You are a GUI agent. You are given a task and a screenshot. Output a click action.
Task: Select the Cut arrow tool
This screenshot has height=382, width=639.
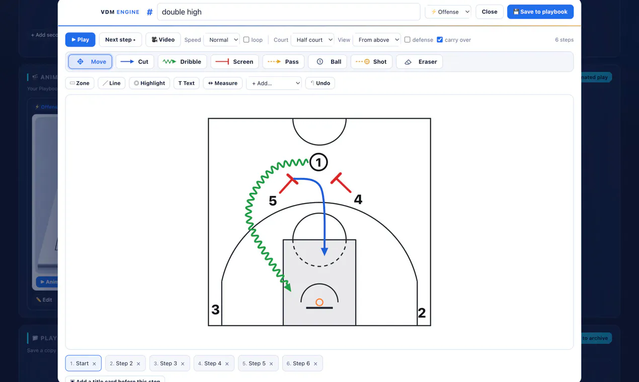pyautogui.click(x=135, y=62)
